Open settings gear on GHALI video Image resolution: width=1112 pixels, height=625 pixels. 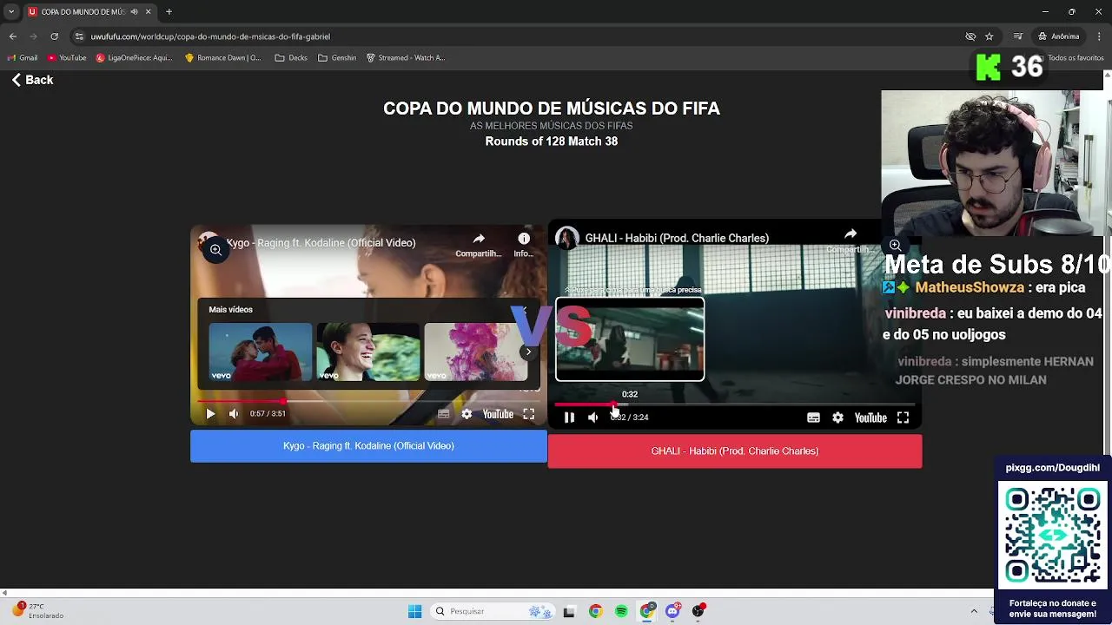837,418
